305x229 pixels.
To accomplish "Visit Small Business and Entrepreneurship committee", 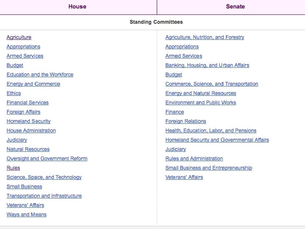I will pos(208,168).
